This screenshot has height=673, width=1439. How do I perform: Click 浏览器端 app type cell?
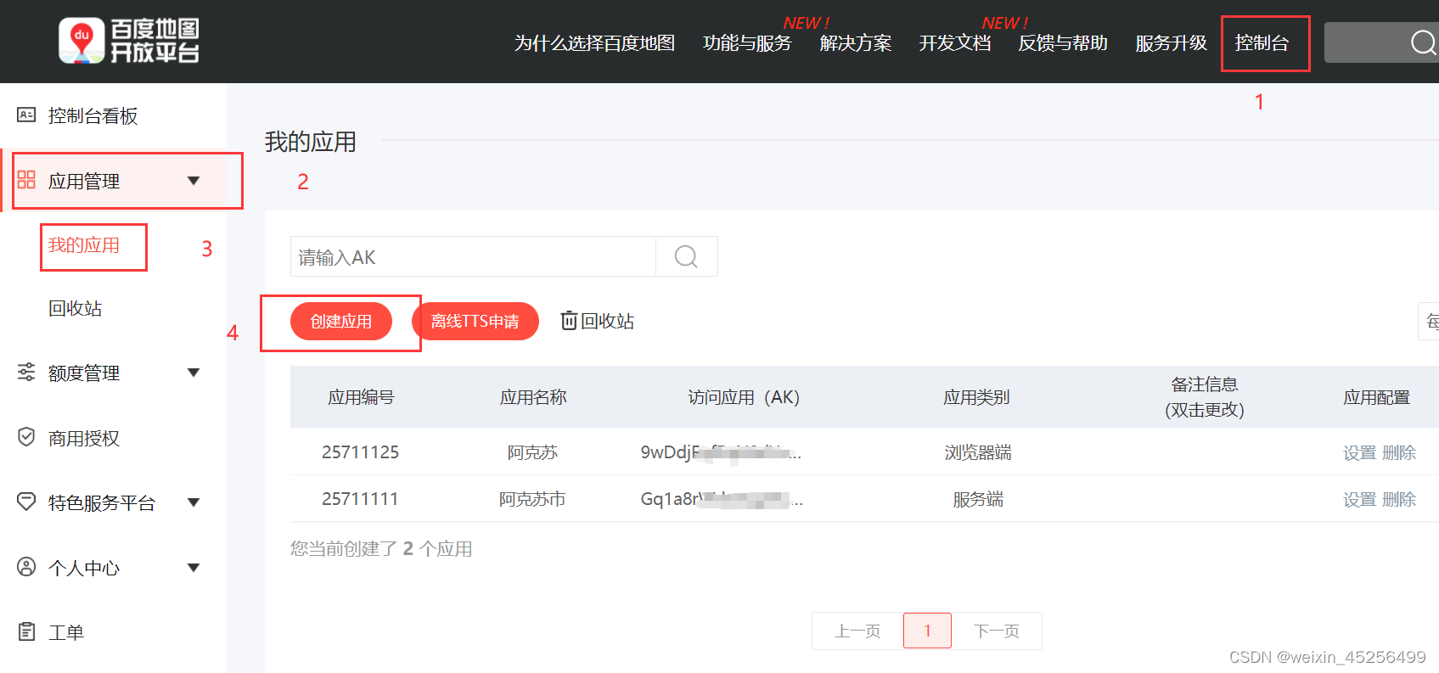click(978, 452)
